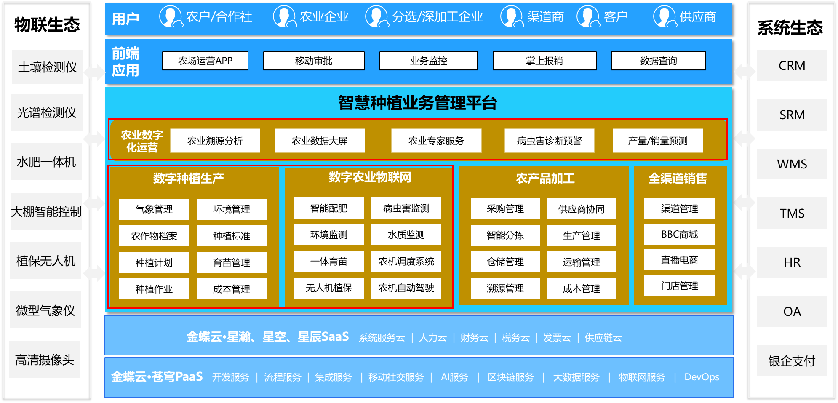This screenshot has height=403, width=838.
Task: Click the user icon beside 供应商
Action: click(665, 17)
